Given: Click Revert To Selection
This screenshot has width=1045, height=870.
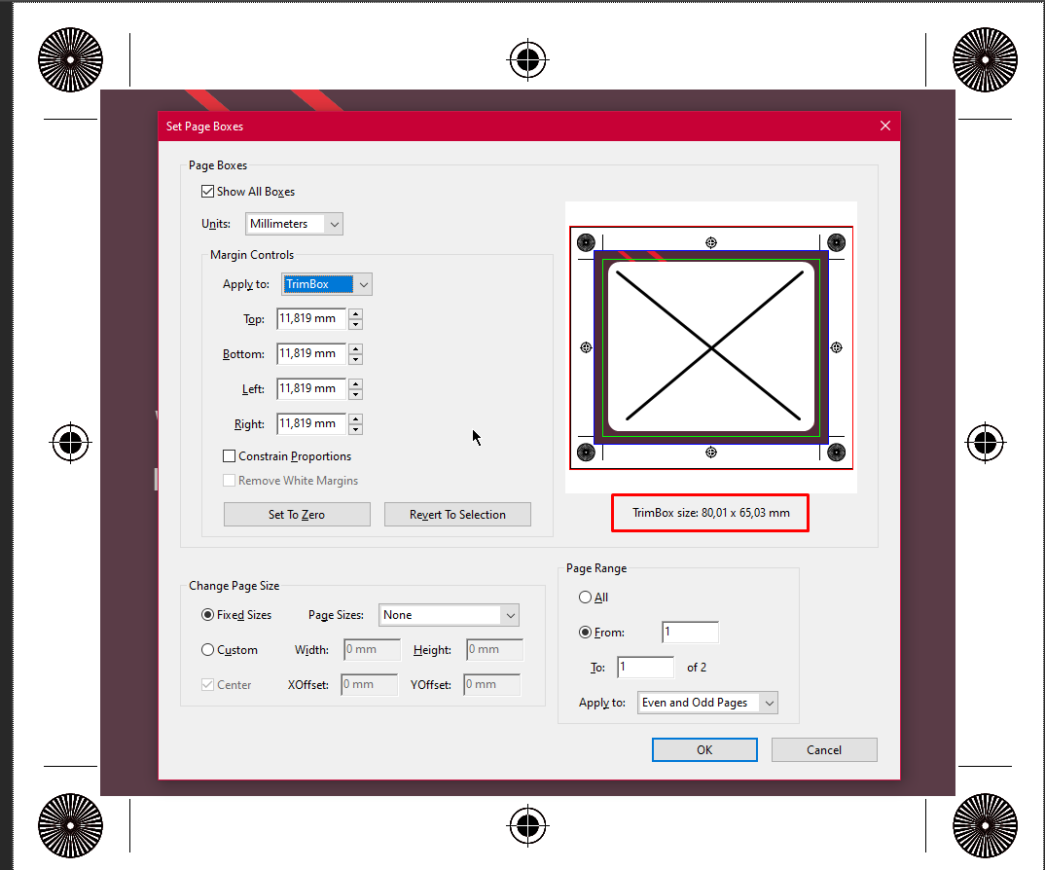Looking at the screenshot, I should [x=457, y=514].
